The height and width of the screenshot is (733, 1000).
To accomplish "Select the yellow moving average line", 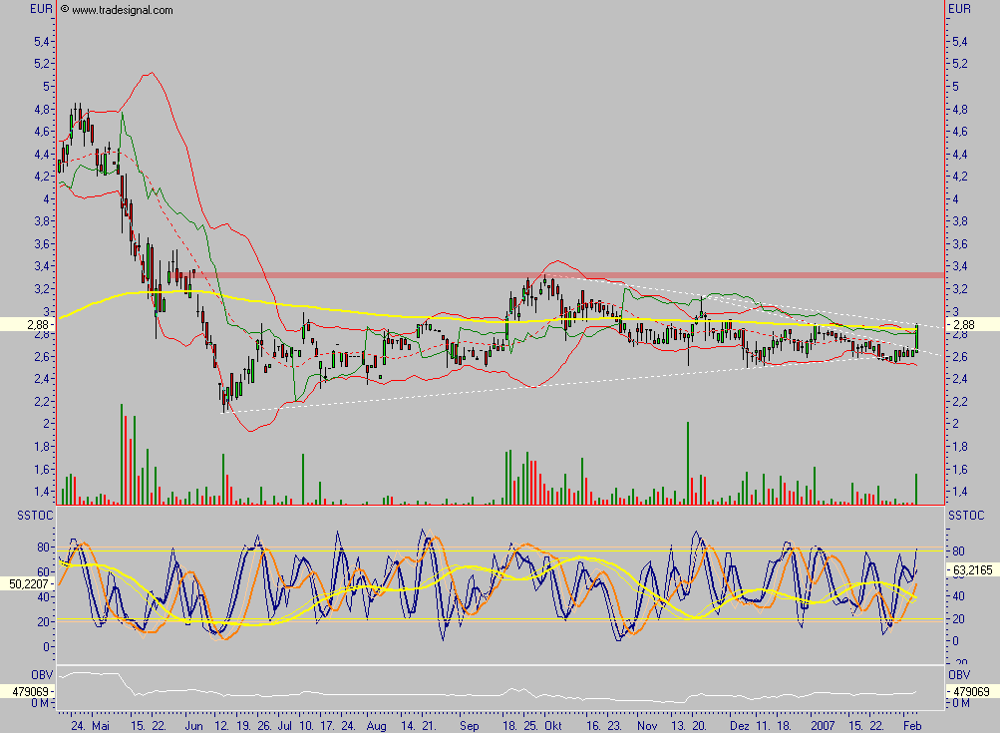I will [399, 316].
